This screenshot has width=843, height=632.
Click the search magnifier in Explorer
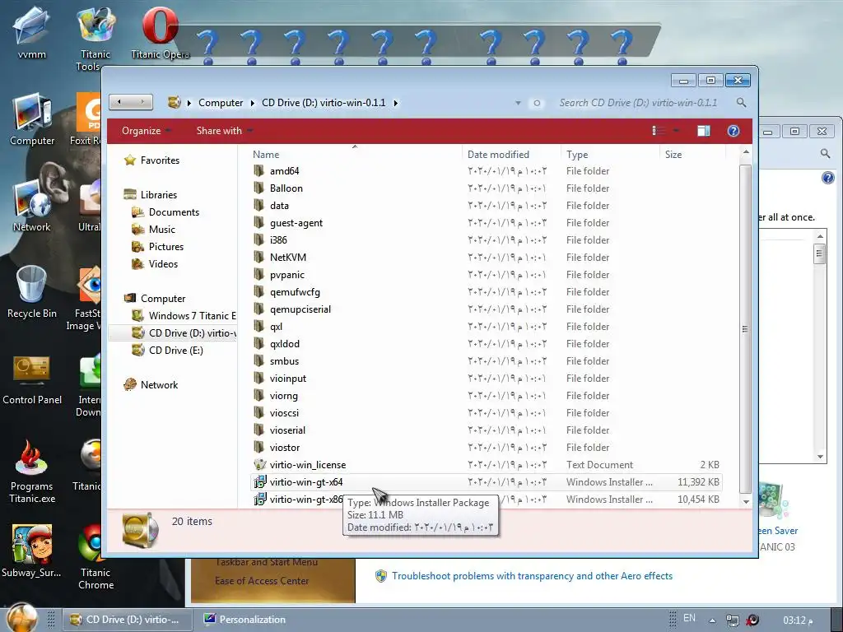(742, 102)
